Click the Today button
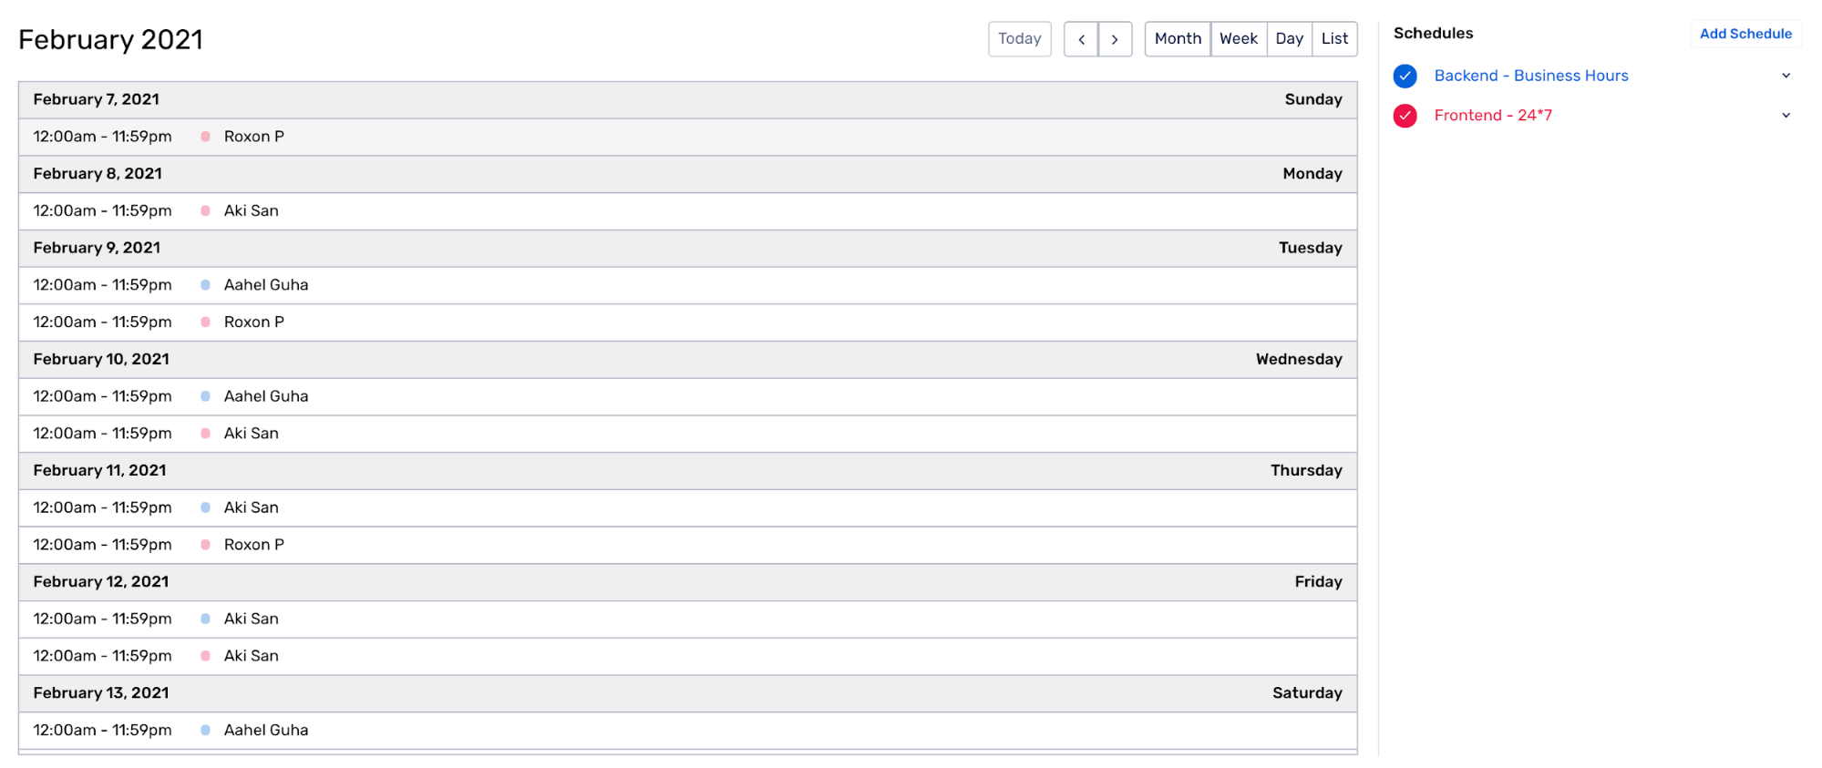 coord(1020,39)
